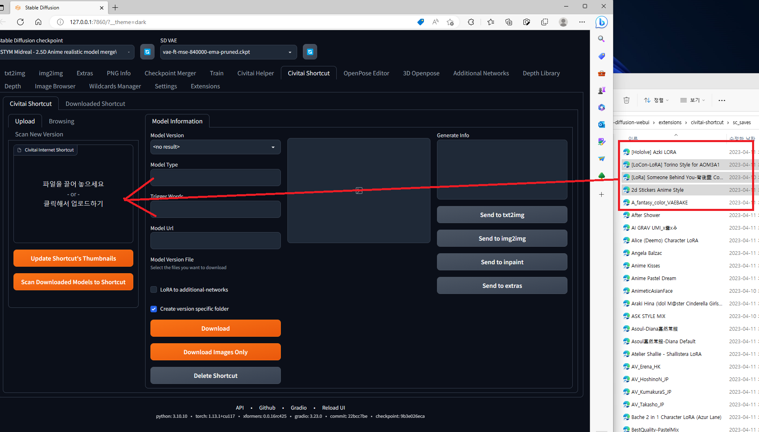Click the browser address bar URL
The height and width of the screenshot is (432, 759).
[x=108, y=22]
